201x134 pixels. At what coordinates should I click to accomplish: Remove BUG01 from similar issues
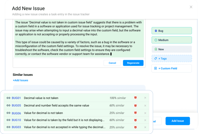(145, 98)
